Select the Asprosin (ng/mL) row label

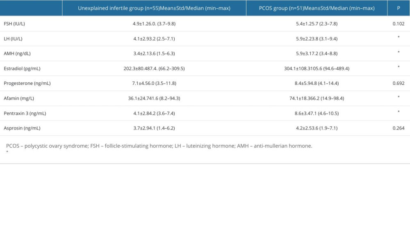[x=22, y=128]
